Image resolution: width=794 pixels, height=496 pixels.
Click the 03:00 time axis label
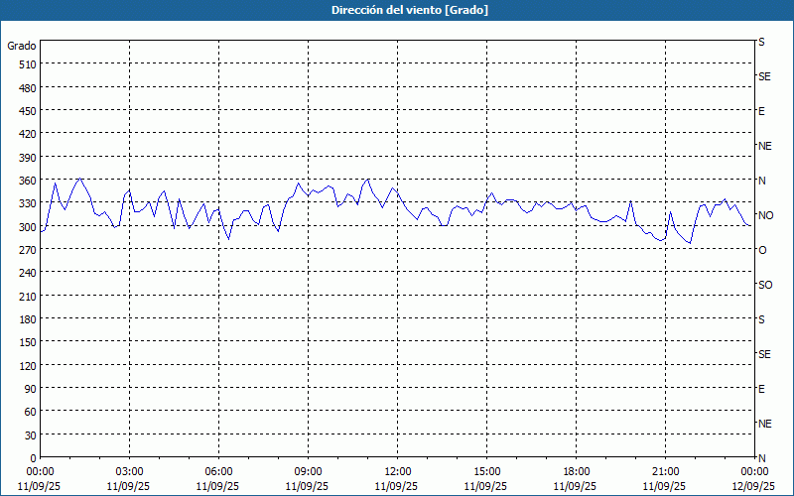coord(129,471)
